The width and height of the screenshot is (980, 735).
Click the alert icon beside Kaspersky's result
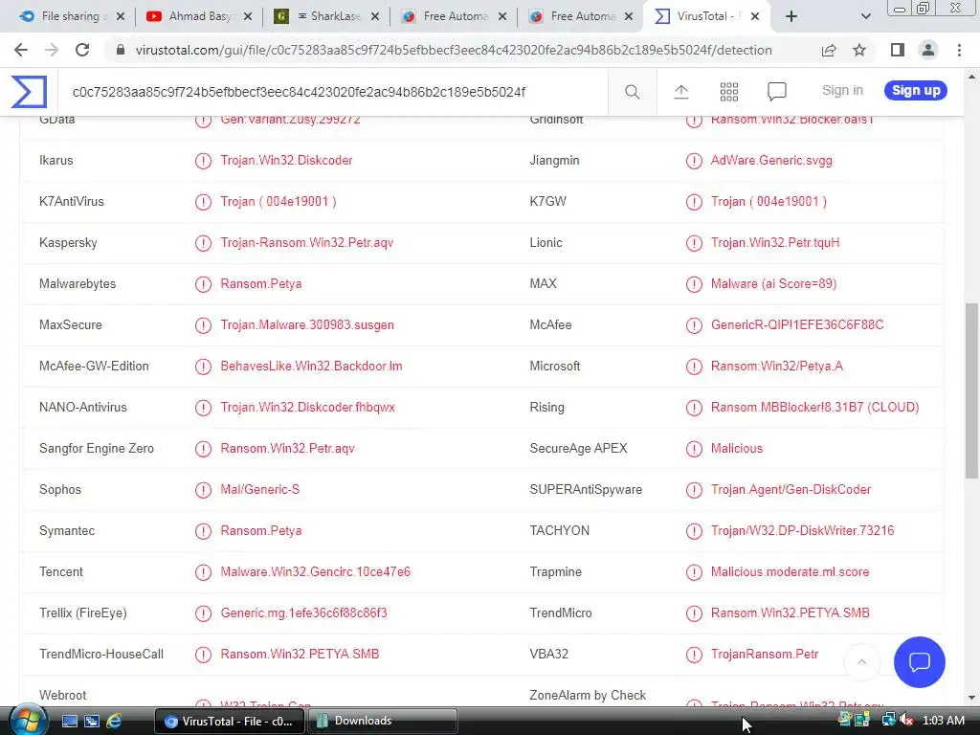tap(203, 243)
